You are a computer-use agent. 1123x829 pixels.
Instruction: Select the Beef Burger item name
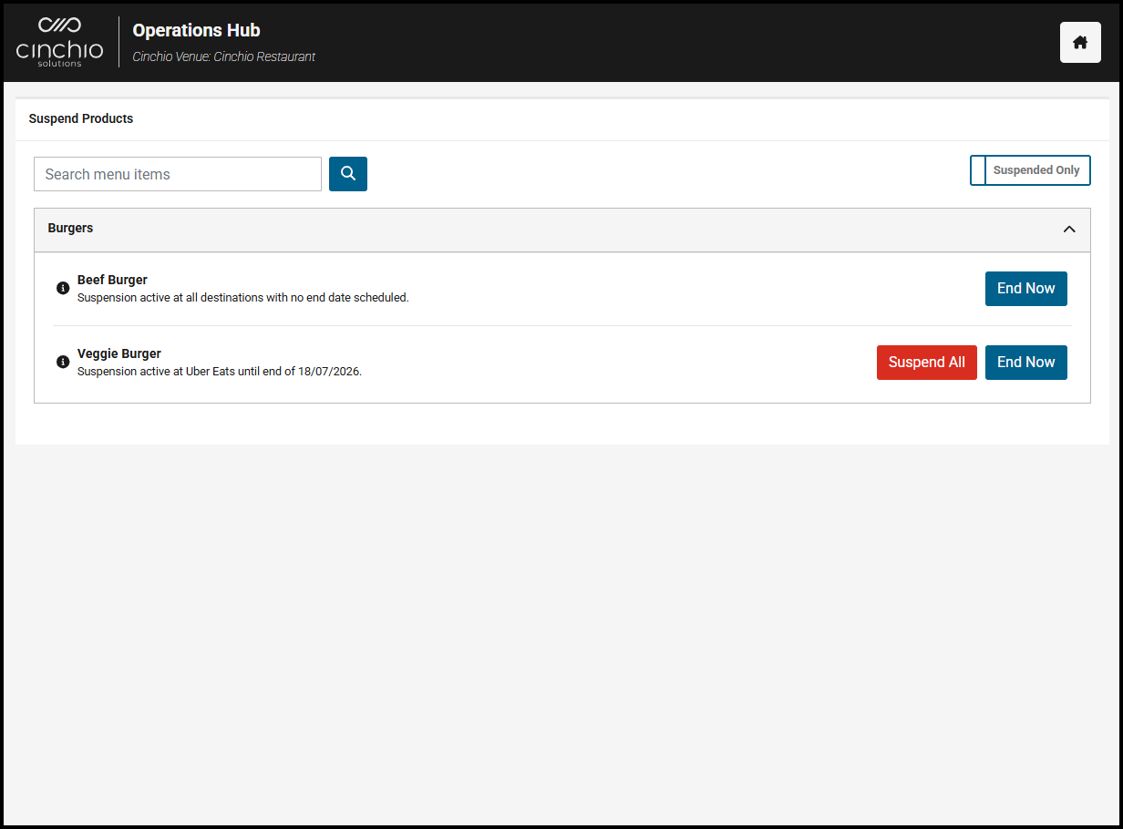112,280
